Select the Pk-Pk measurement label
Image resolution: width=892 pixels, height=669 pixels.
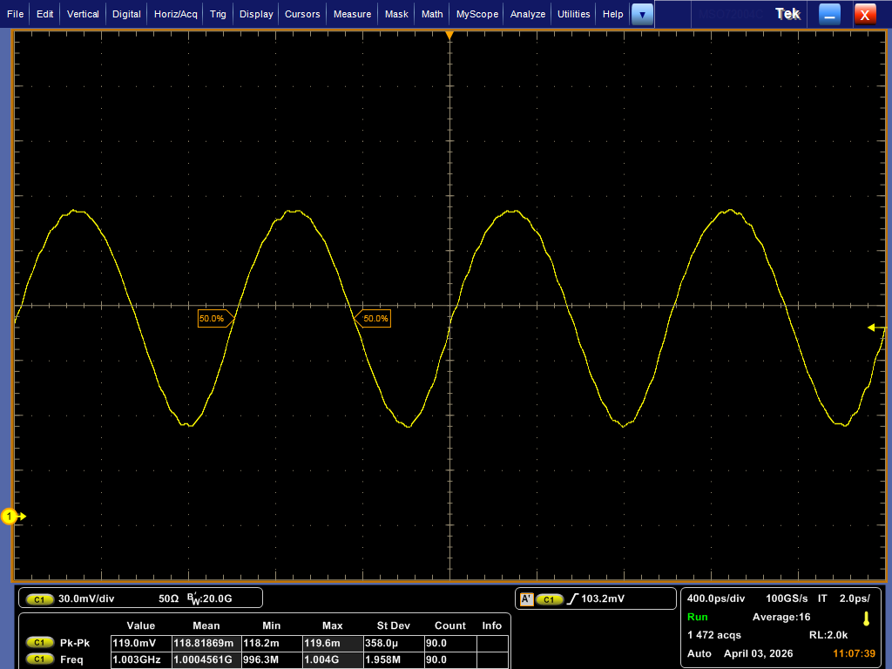[75, 643]
